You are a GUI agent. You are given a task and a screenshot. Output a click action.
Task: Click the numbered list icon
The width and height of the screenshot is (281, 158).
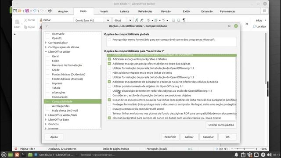156,20
